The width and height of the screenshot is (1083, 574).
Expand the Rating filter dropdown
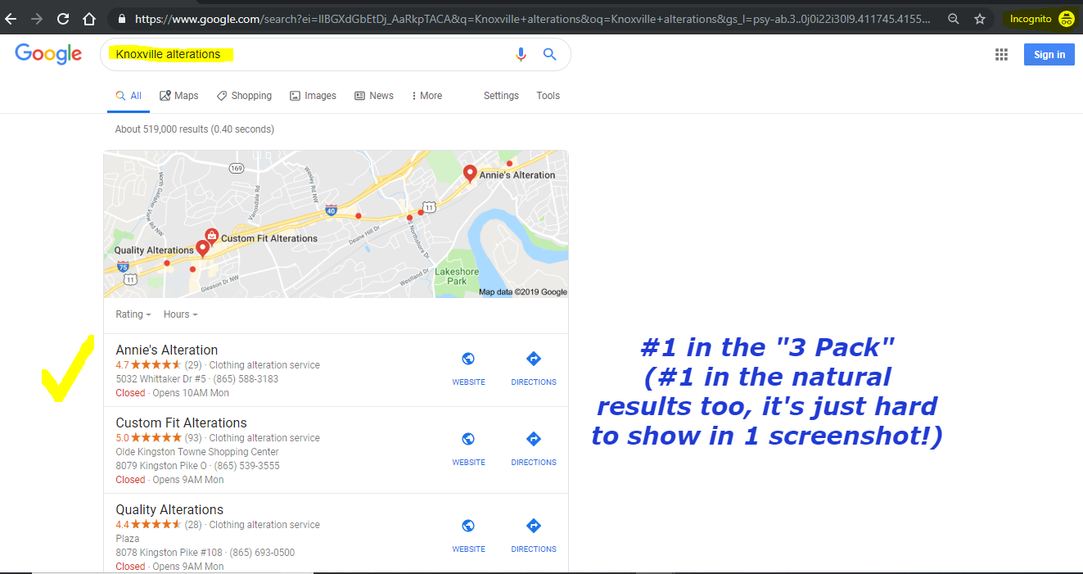(x=133, y=314)
